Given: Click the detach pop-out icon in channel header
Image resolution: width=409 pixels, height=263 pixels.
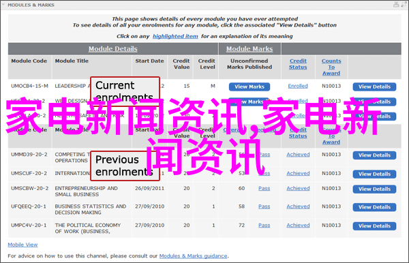Looking at the screenshot, I should pyautogui.click(x=404, y=5).
